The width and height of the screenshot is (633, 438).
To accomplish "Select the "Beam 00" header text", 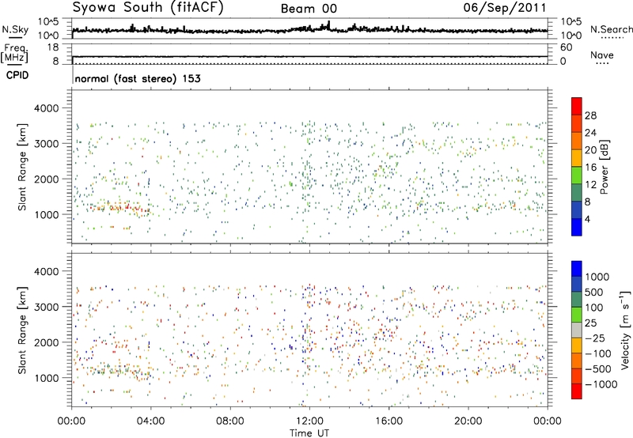I will tap(309, 9).
